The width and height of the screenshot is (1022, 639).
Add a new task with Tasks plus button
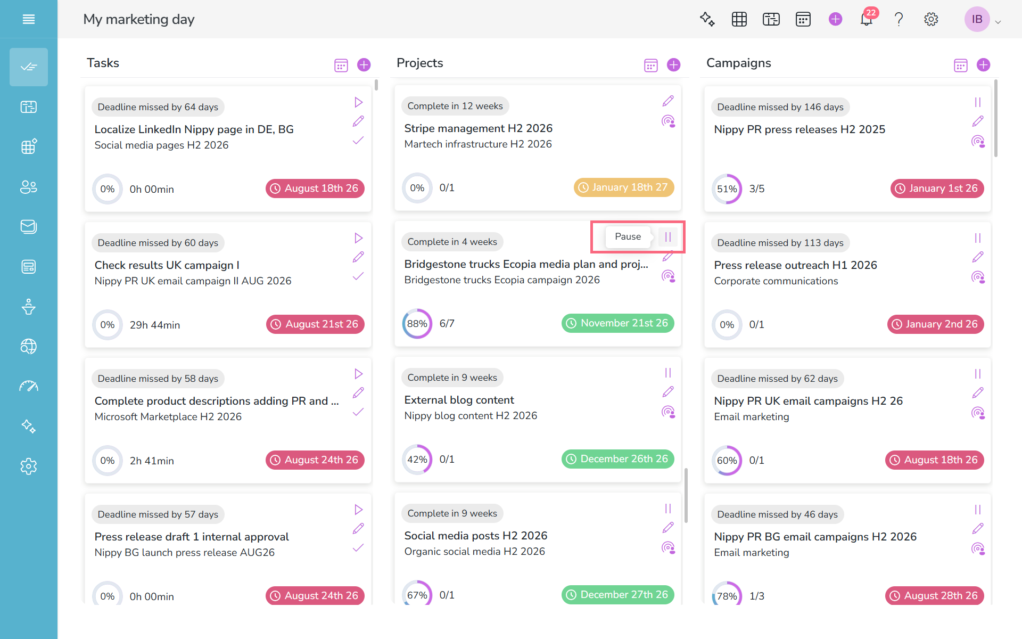[364, 65]
